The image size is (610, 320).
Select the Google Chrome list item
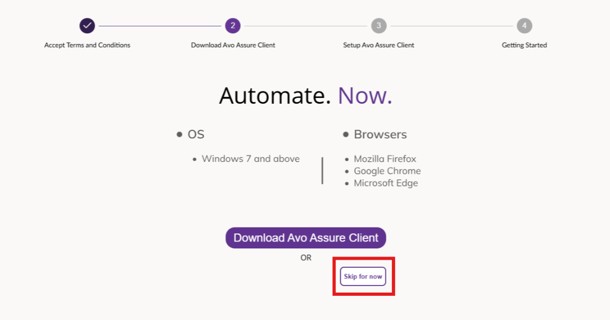(387, 171)
